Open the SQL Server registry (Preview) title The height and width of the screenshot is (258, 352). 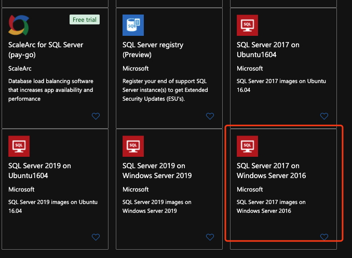[x=153, y=50]
